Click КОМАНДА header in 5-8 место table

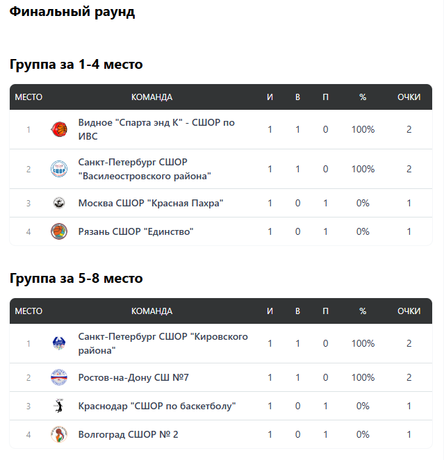151,311
